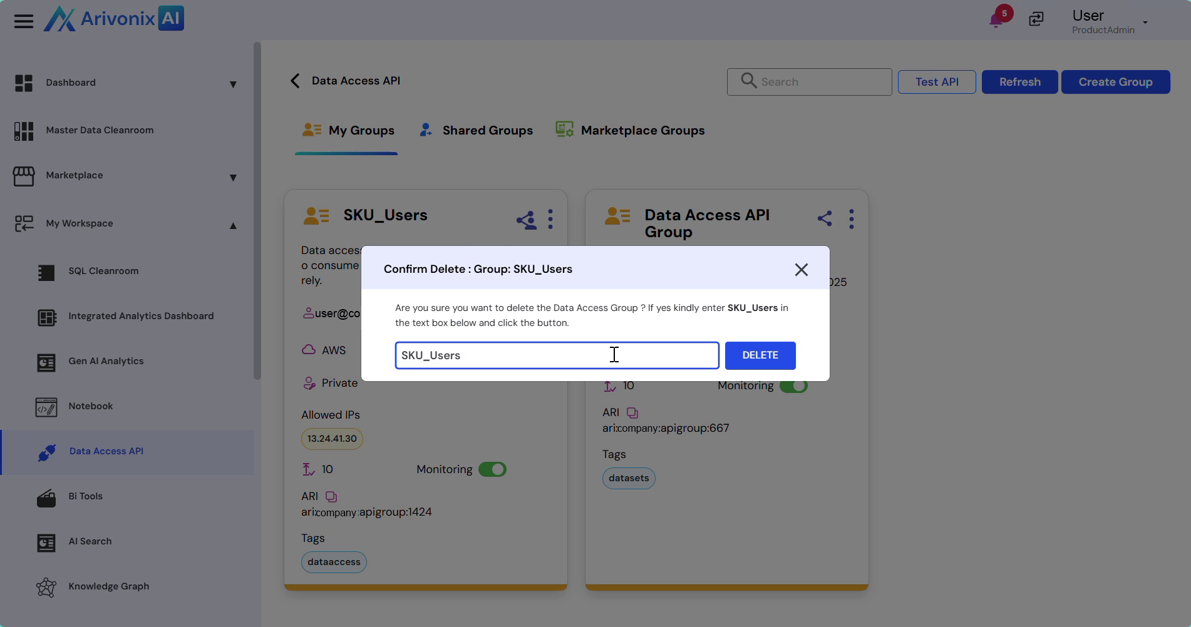Open the hamburger navigation menu
Viewport: 1191px width, 627px height.
(24, 21)
